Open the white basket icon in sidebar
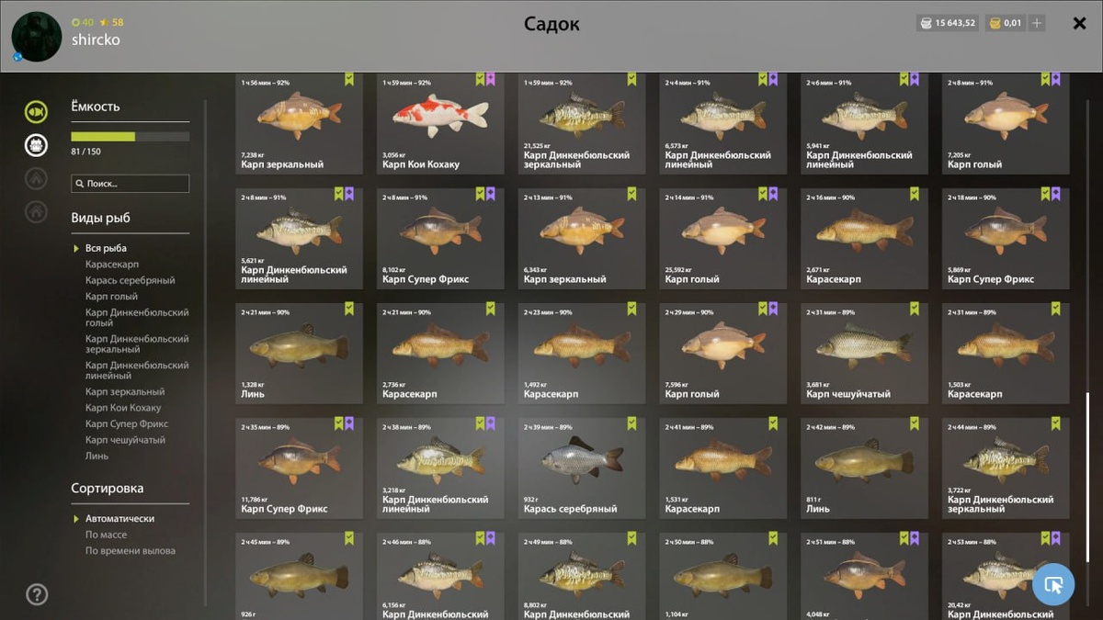 36,145
